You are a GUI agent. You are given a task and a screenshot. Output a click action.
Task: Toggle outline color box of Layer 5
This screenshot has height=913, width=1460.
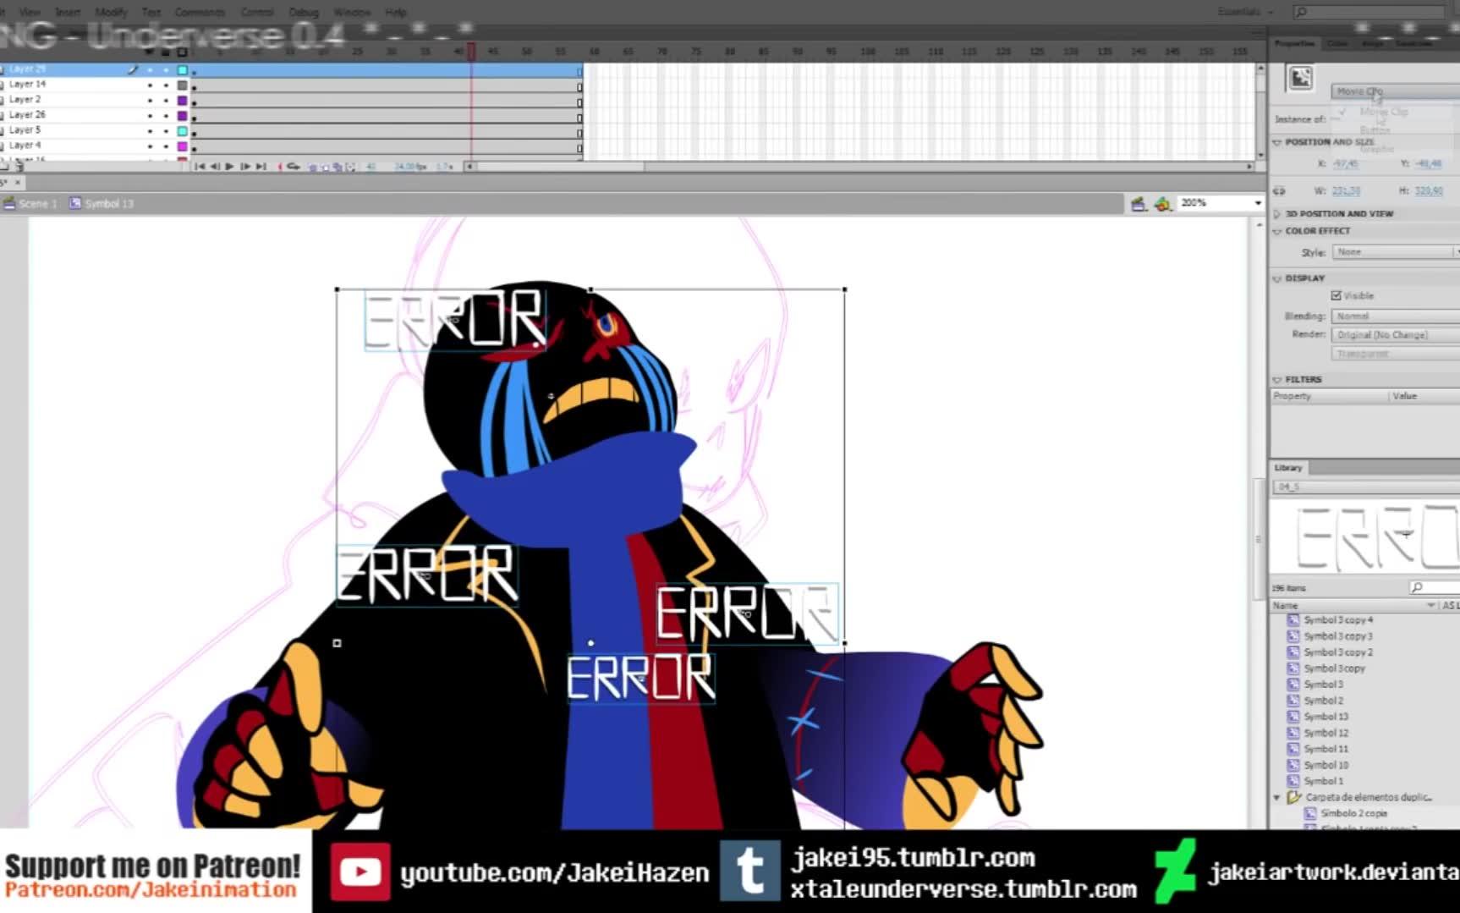click(182, 130)
